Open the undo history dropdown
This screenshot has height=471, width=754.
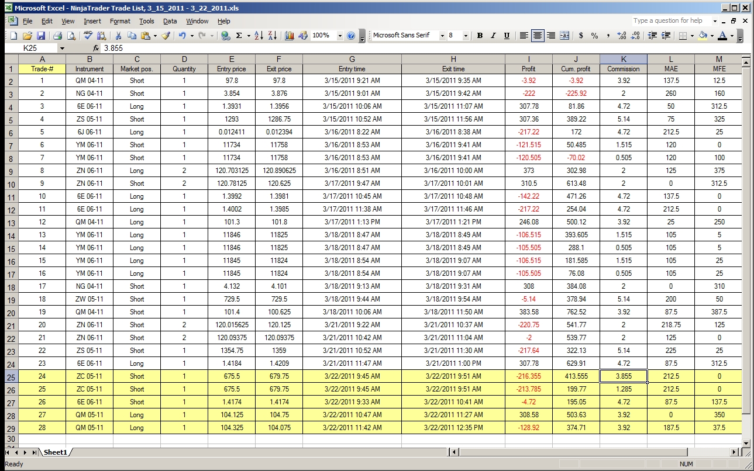(x=191, y=36)
